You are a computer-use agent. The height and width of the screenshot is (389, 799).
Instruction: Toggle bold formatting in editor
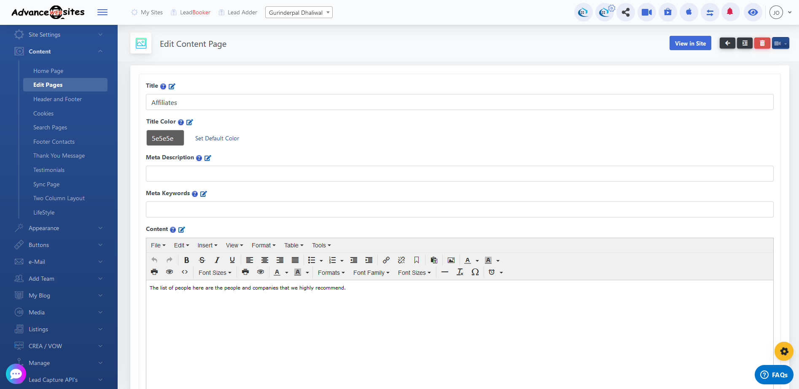[186, 260]
